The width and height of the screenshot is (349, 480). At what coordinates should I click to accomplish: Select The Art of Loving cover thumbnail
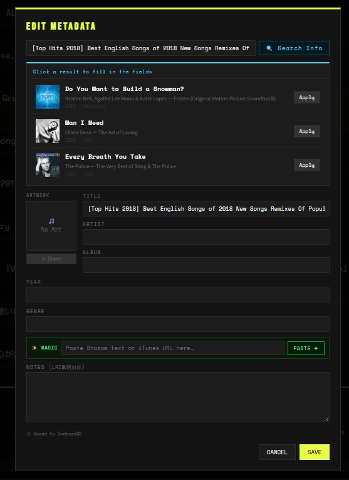tap(48, 131)
